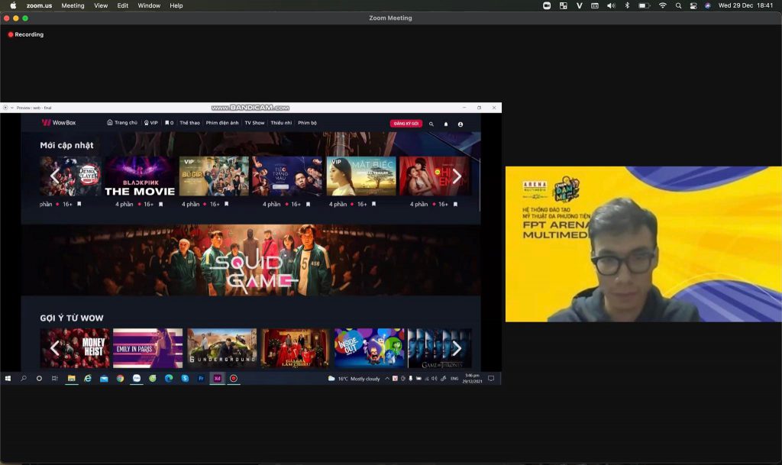Open Thiếu nhi category
This screenshot has width=782, height=465.
pyautogui.click(x=281, y=123)
